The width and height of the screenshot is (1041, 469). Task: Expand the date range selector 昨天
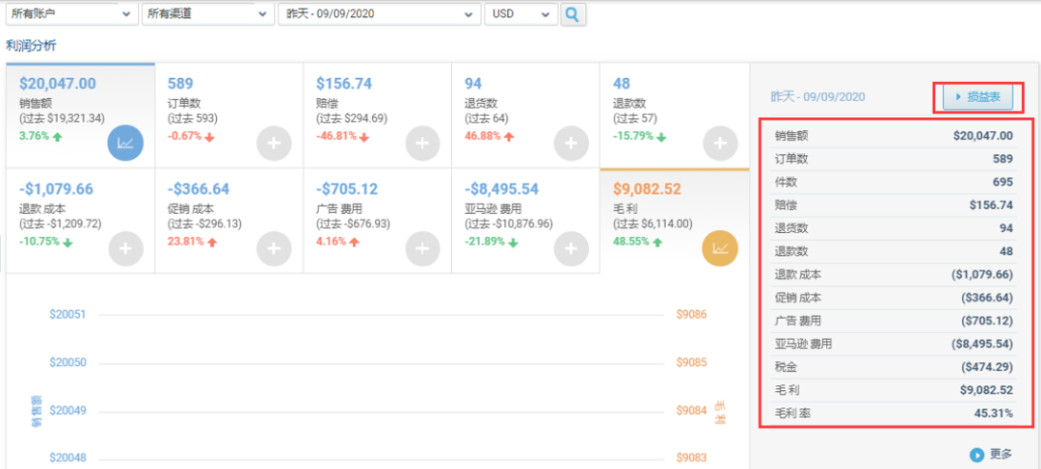[379, 14]
